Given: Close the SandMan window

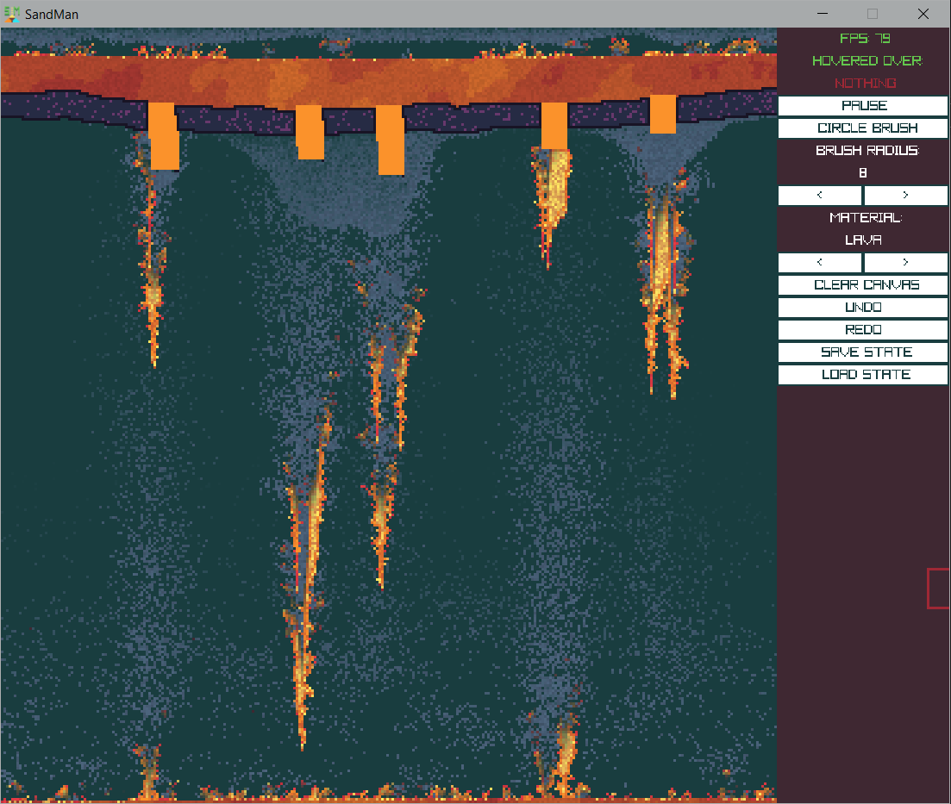Looking at the screenshot, I should point(923,14).
